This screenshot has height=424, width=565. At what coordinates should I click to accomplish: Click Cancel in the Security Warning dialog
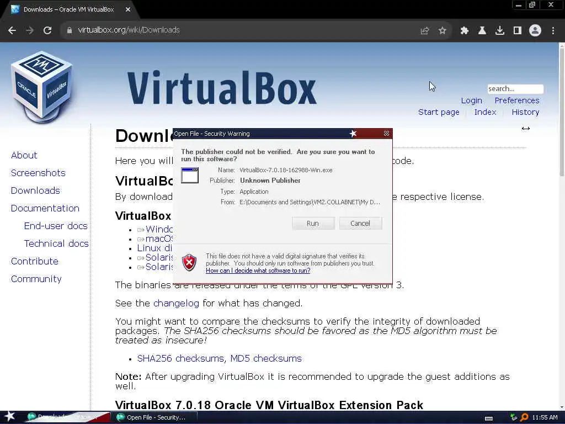(360, 224)
